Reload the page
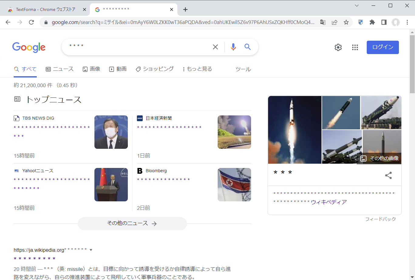Viewport: 415px width, 280px height. click(31, 22)
